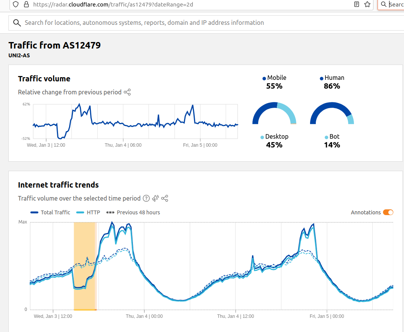Share the Internet traffic trends chart
Viewport: 404px width, 332px height.
coord(165,198)
